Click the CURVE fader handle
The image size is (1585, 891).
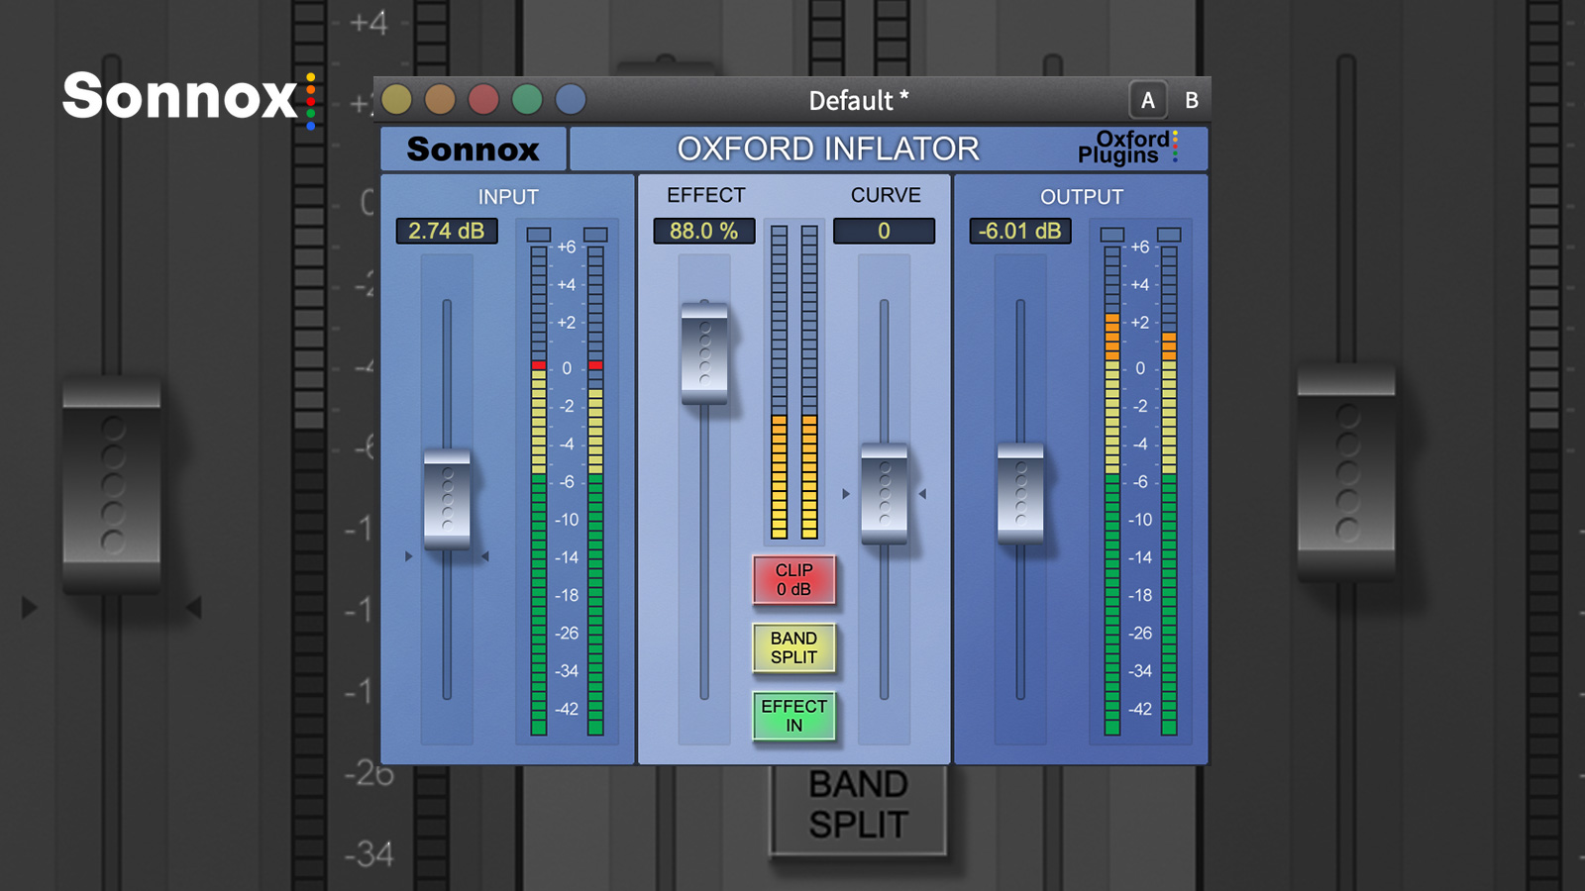tap(884, 493)
